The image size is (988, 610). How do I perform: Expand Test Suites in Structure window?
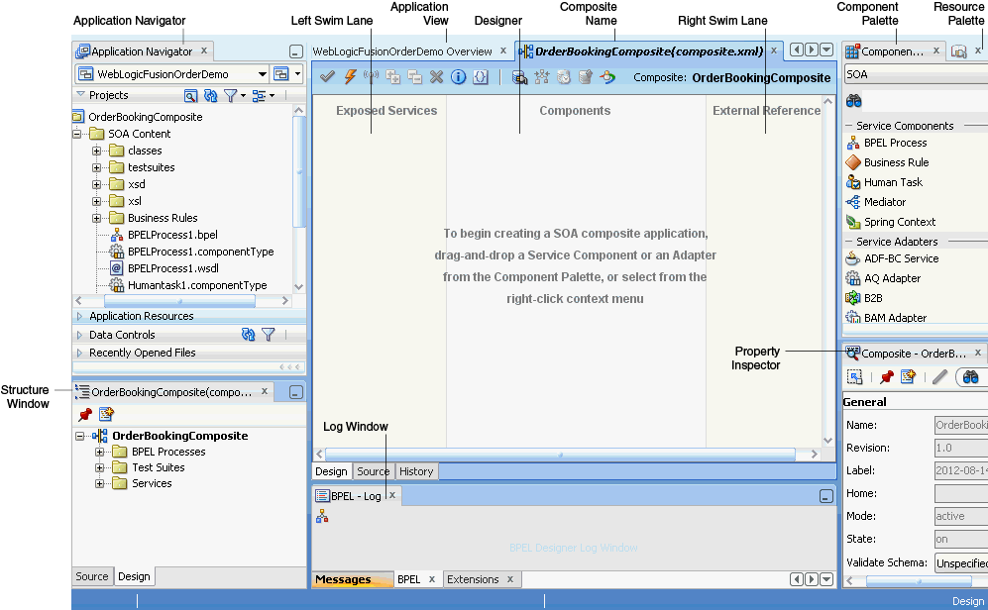coord(99,467)
